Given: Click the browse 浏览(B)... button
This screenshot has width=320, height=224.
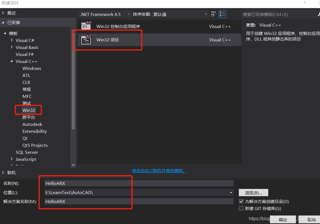Looking at the screenshot, I should click(253, 193).
